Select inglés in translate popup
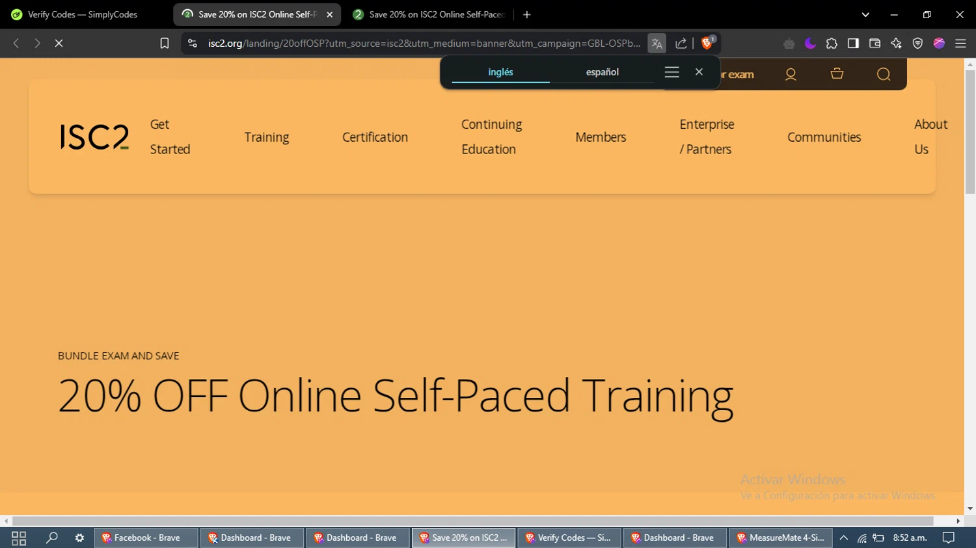 tap(500, 72)
